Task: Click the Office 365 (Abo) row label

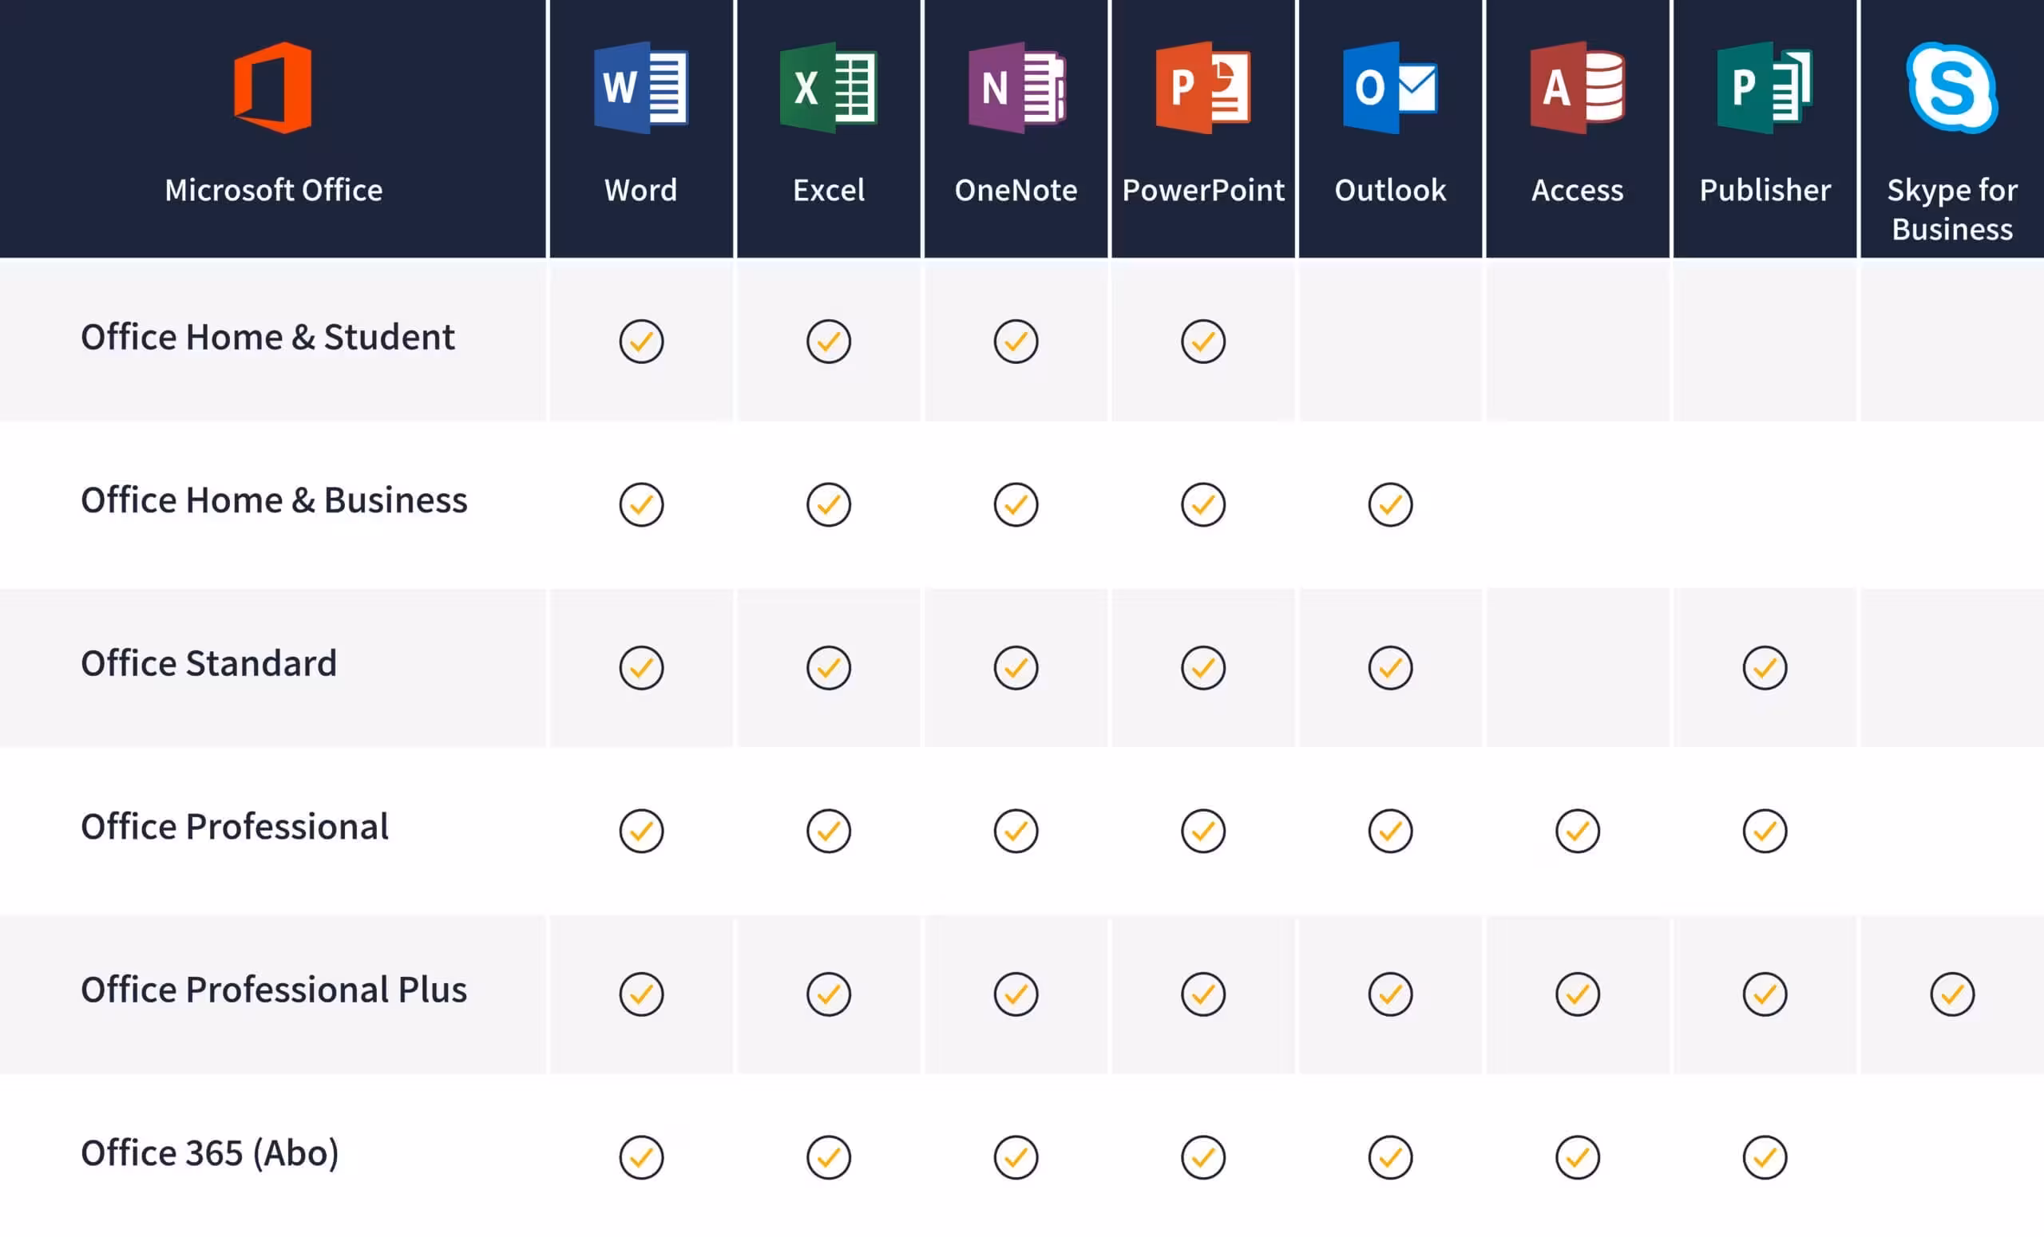Action: [x=210, y=1153]
